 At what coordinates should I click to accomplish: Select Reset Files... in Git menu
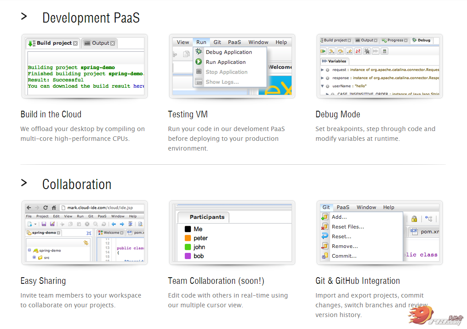pyautogui.click(x=347, y=227)
